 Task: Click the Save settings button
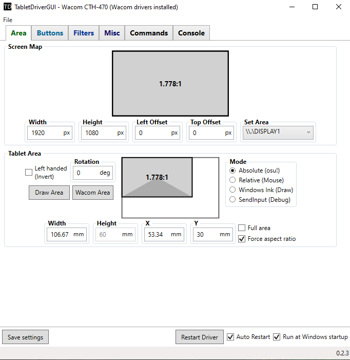pos(26,337)
